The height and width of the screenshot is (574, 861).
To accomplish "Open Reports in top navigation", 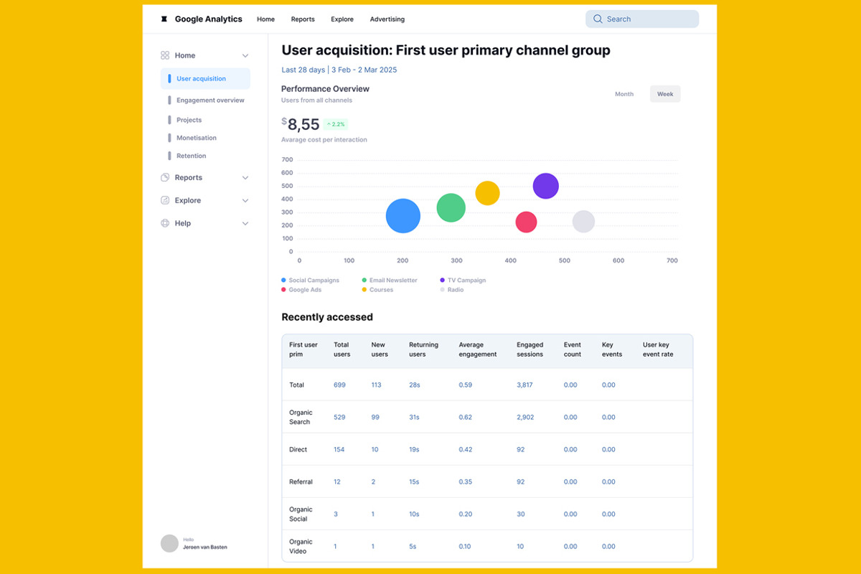I will click(303, 19).
